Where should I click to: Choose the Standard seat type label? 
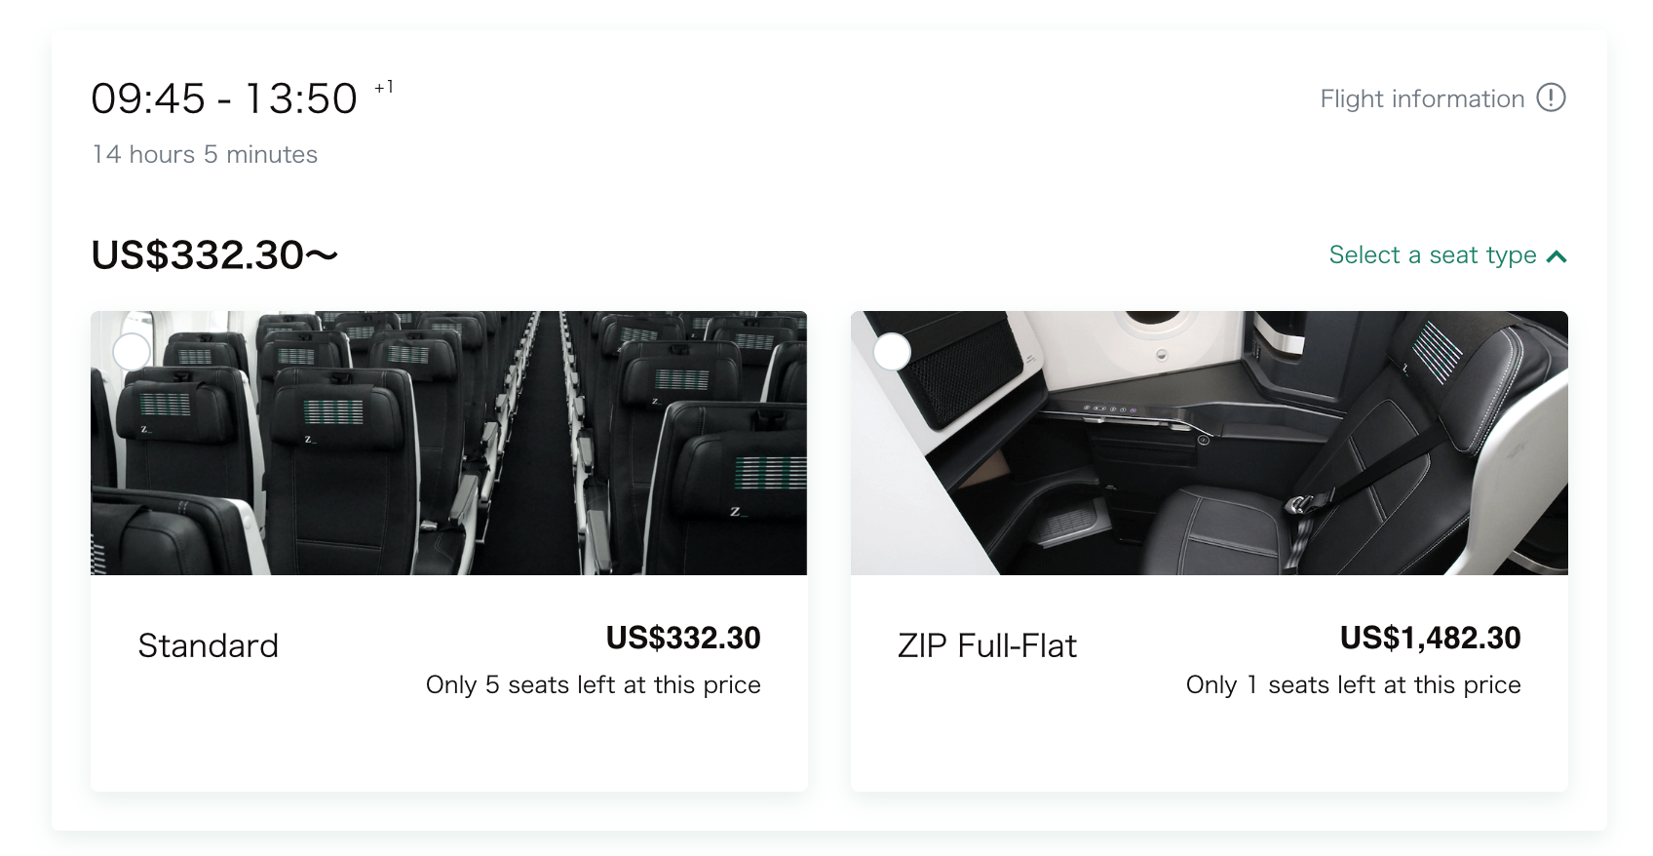coord(209,645)
